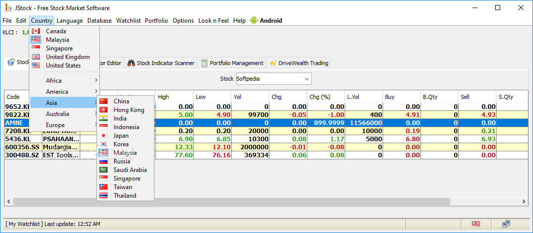533x233 pixels.
Task: Choose Singapore in the Asia submenu
Action: pyautogui.click(x=126, y=179)
